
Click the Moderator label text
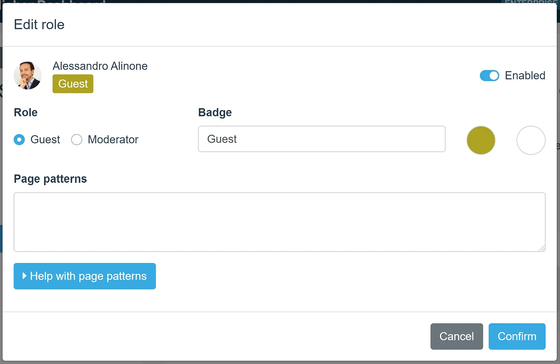pyautogui.click(x=113, y=140)
